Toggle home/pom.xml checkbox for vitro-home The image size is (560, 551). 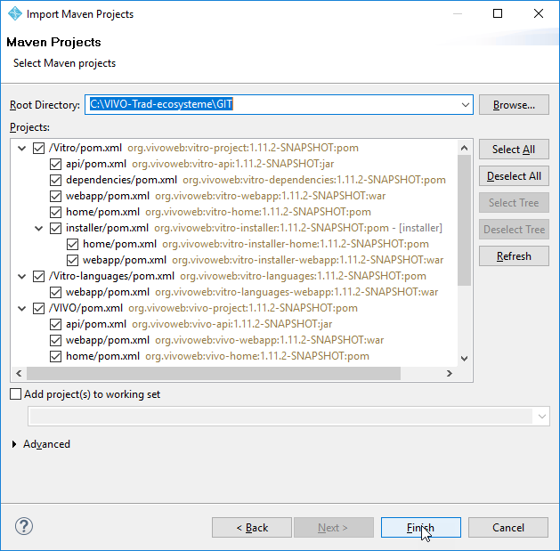click(55, 212)
